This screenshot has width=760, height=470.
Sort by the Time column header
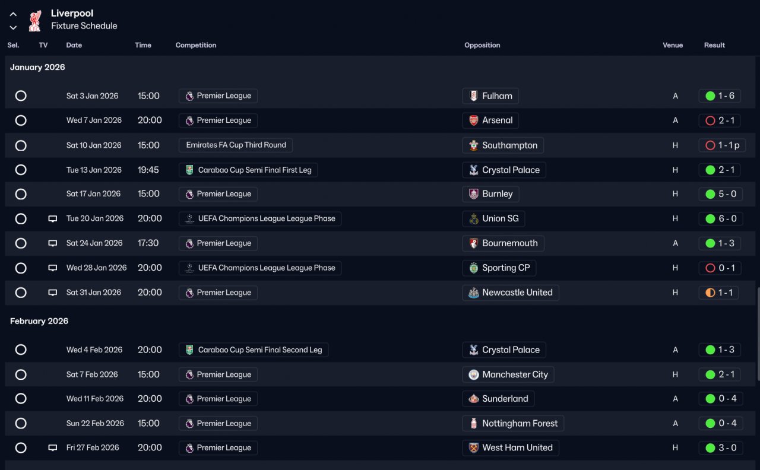coord(143,45)
